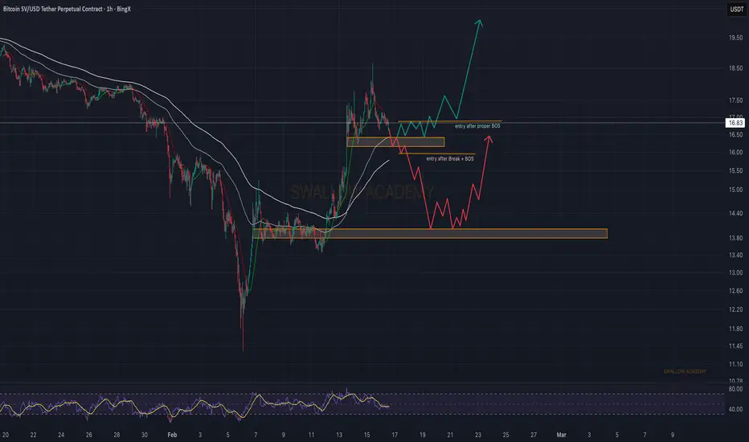This screenshot has width=749, height=442.
Task: Click the date 28 on time axis
Action: pos(117,435)
